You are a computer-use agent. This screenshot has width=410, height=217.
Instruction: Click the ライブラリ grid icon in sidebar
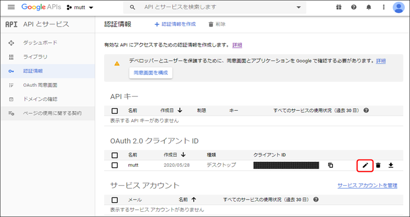click(11, 57)
